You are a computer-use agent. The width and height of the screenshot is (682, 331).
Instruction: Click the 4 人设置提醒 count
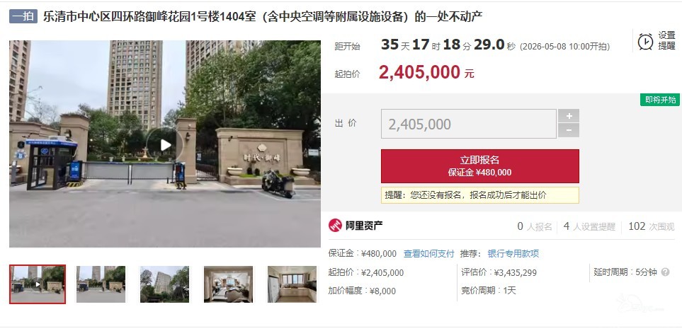point(589,226)
